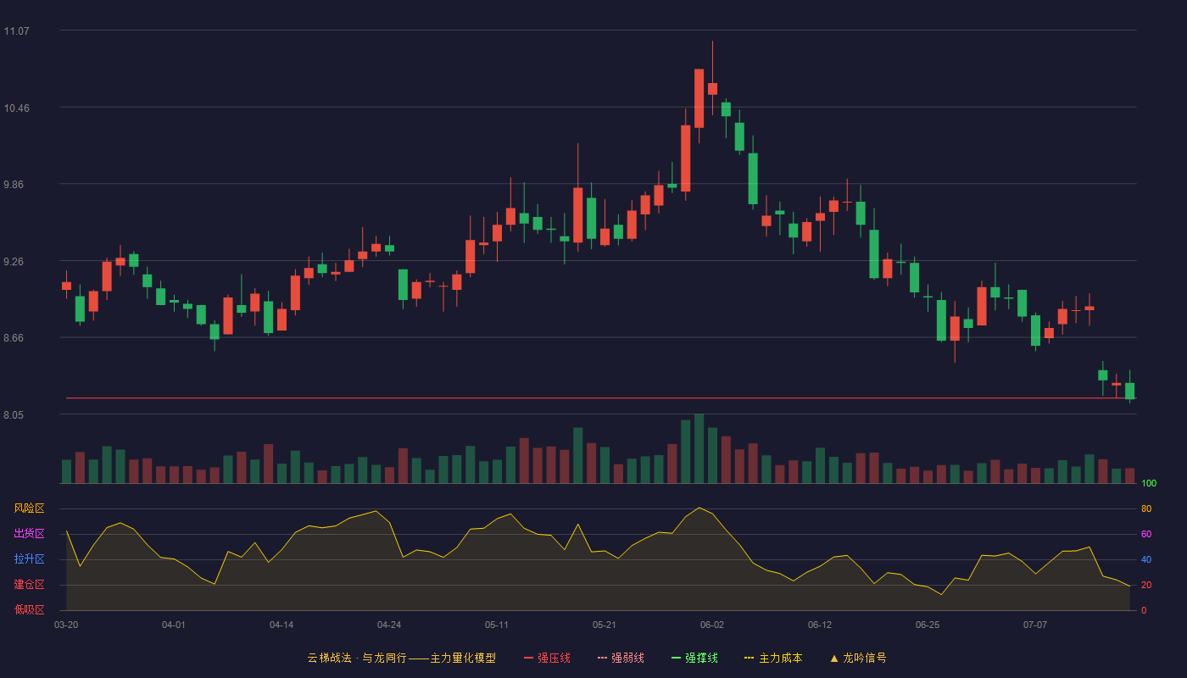Viewport: 1187px width, 678px height.
Task: Select the 拉升区 zone label
Action: coord(29,559)
